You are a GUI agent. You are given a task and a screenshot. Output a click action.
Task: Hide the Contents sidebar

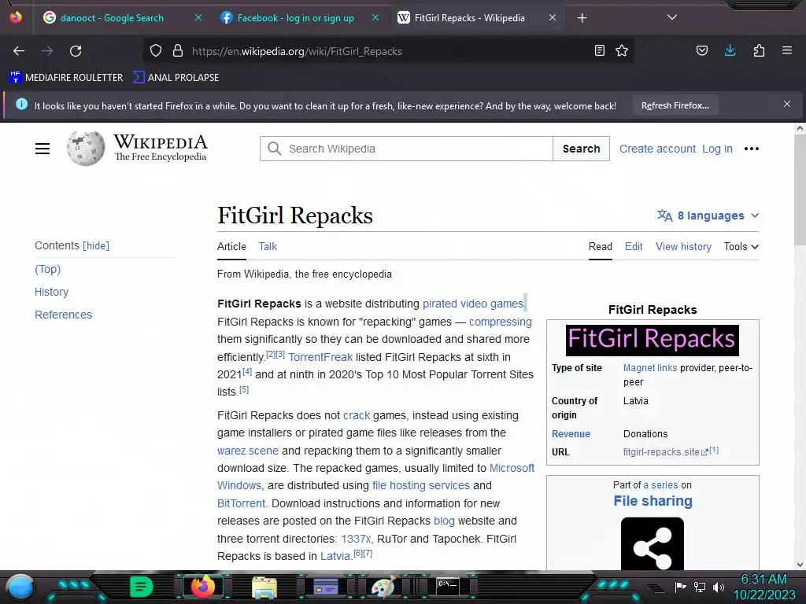coord(96,245)
